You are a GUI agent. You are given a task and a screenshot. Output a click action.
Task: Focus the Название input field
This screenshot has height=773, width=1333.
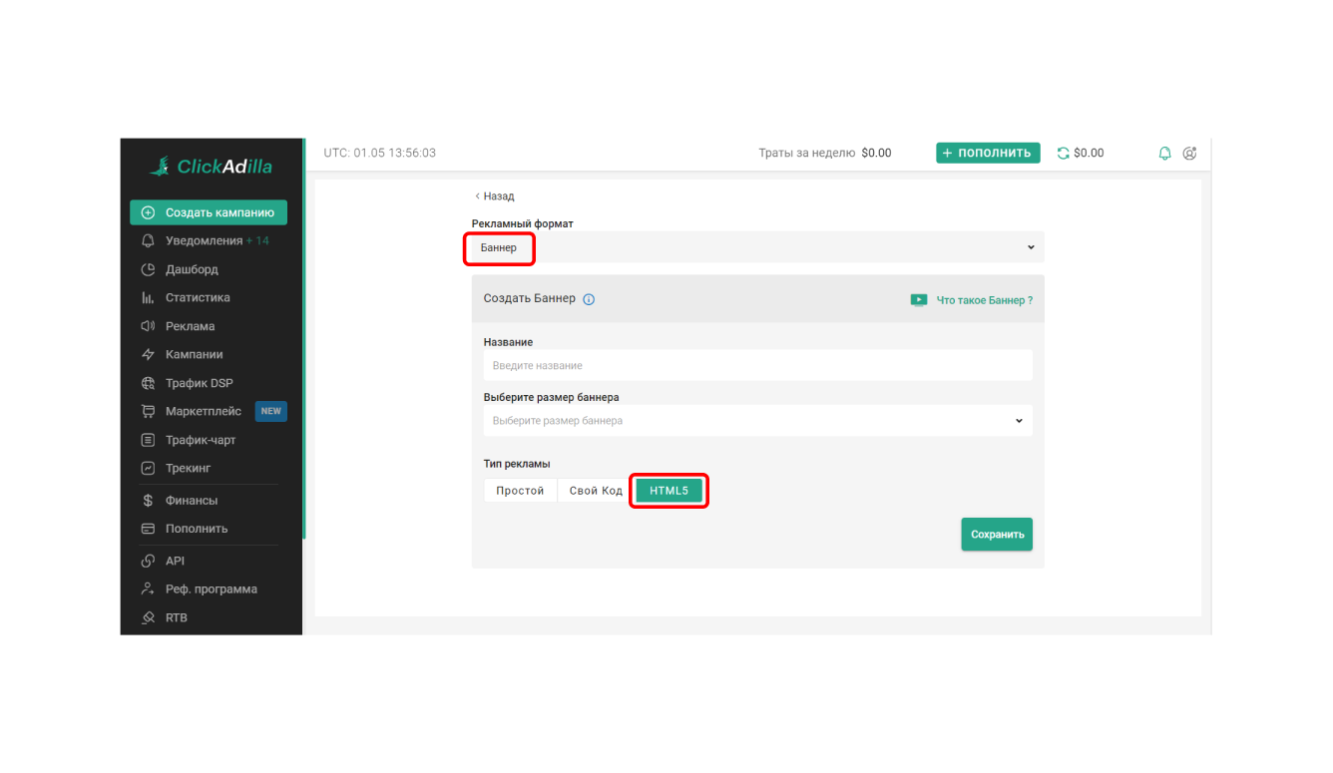757,366
